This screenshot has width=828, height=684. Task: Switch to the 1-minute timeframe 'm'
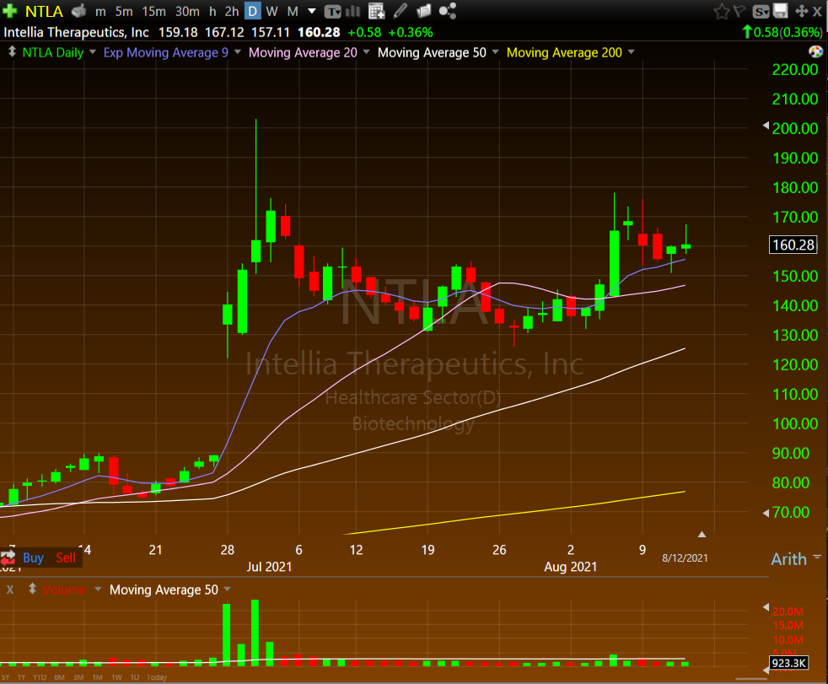[x=100, y=11]
